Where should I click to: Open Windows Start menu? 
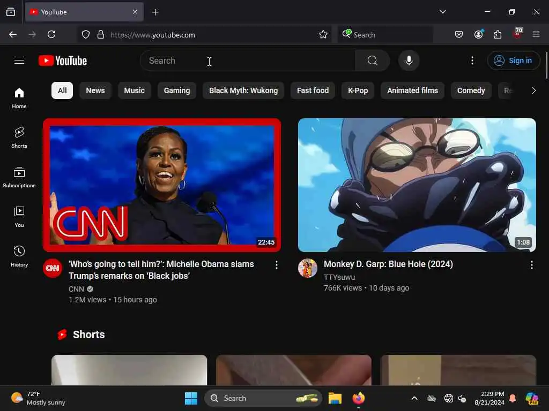pyautogui.click(x=191, y=398)
